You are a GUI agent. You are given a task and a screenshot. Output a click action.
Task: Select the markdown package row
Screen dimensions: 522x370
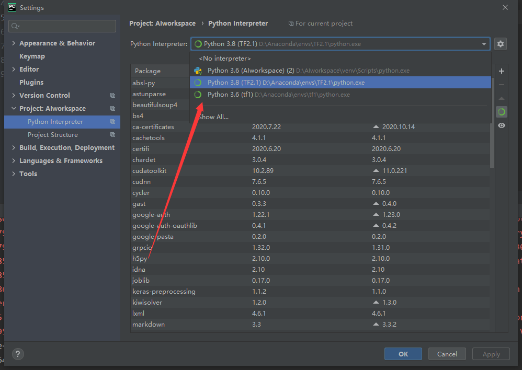click(x=310, y=325)
